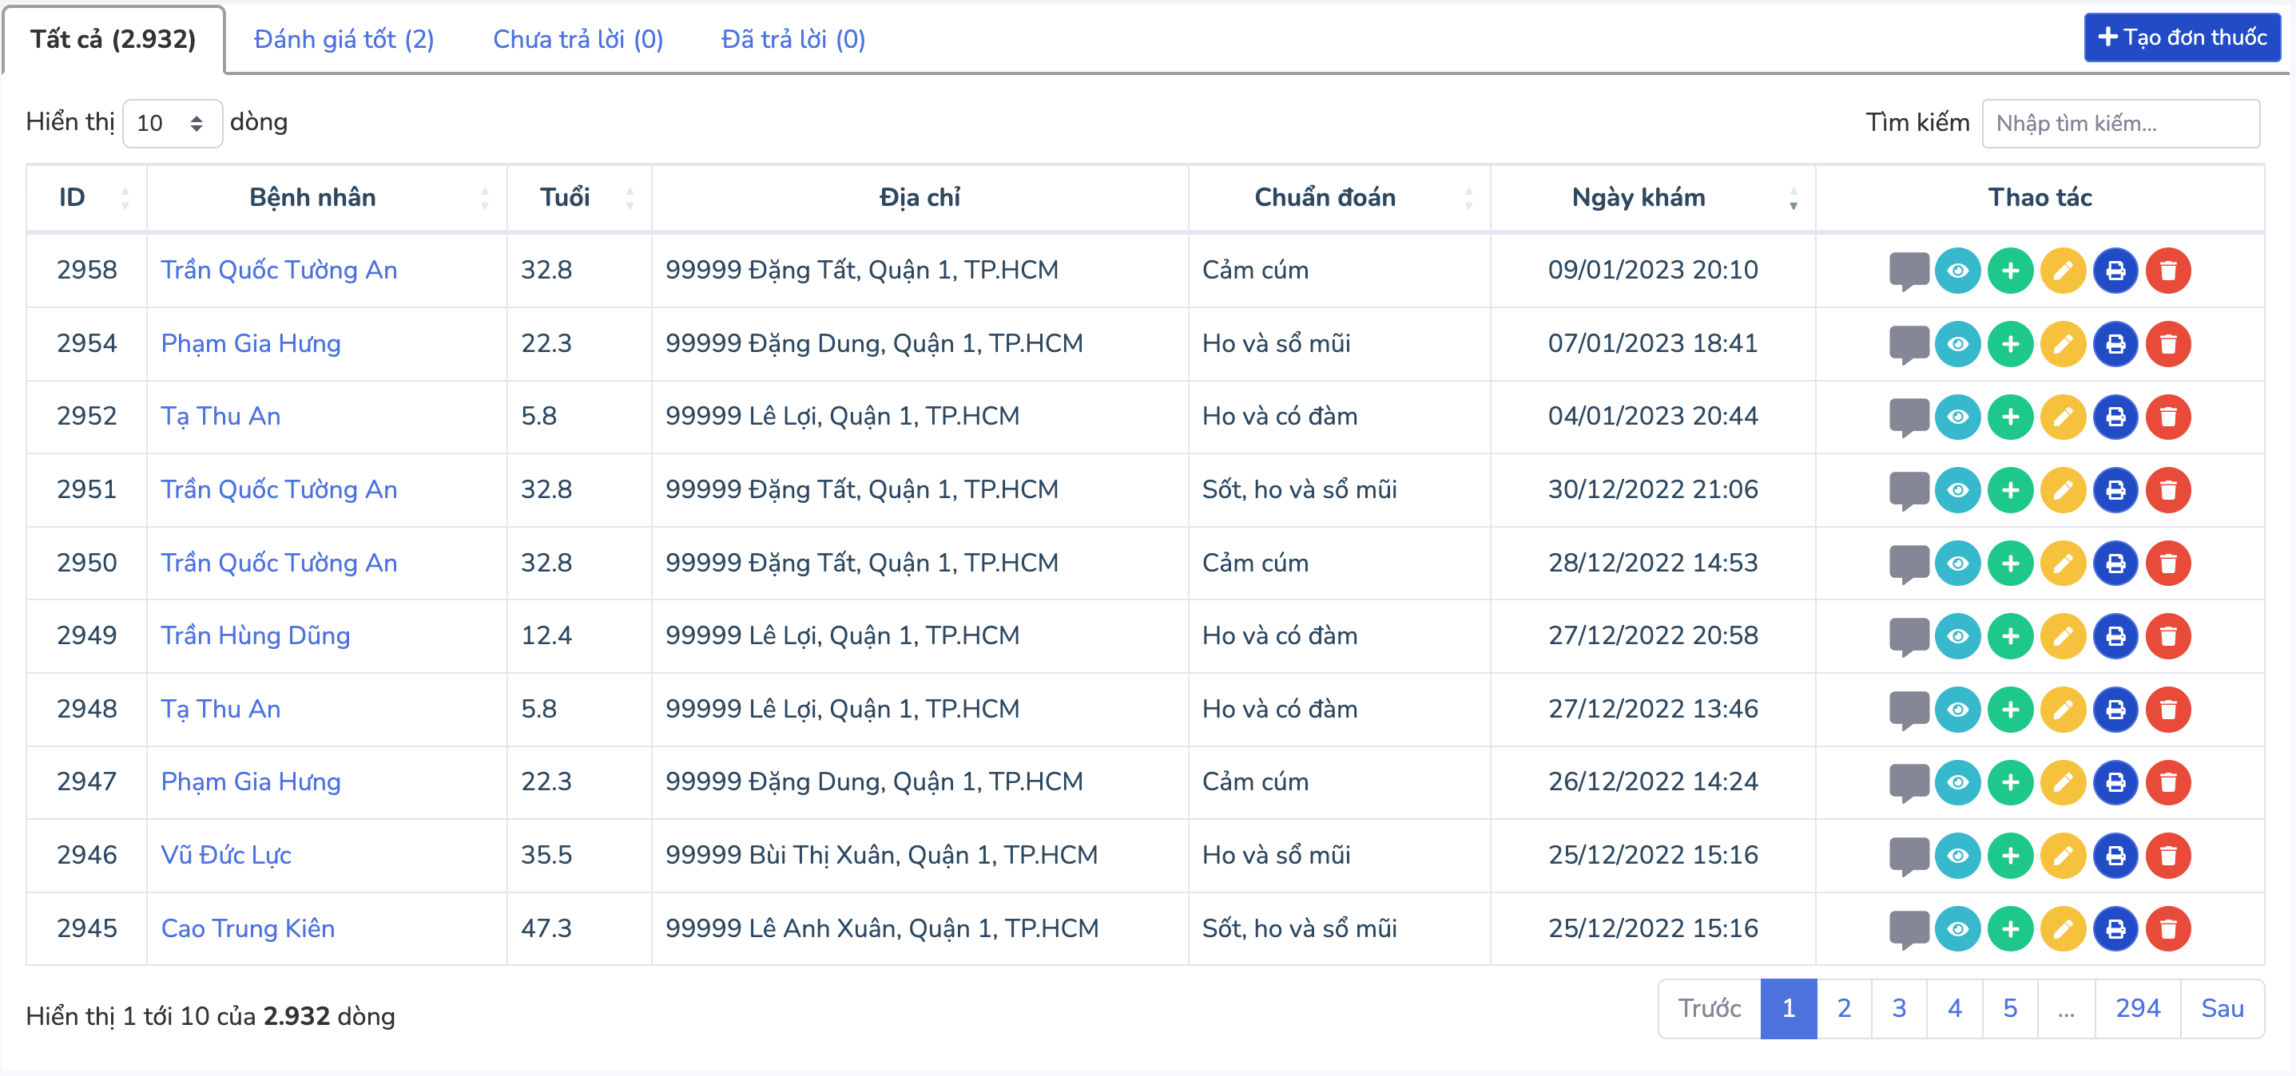Click print icon for Vũ Đức Lực row
2296x1076 pixels.
tap(2115, 856)
